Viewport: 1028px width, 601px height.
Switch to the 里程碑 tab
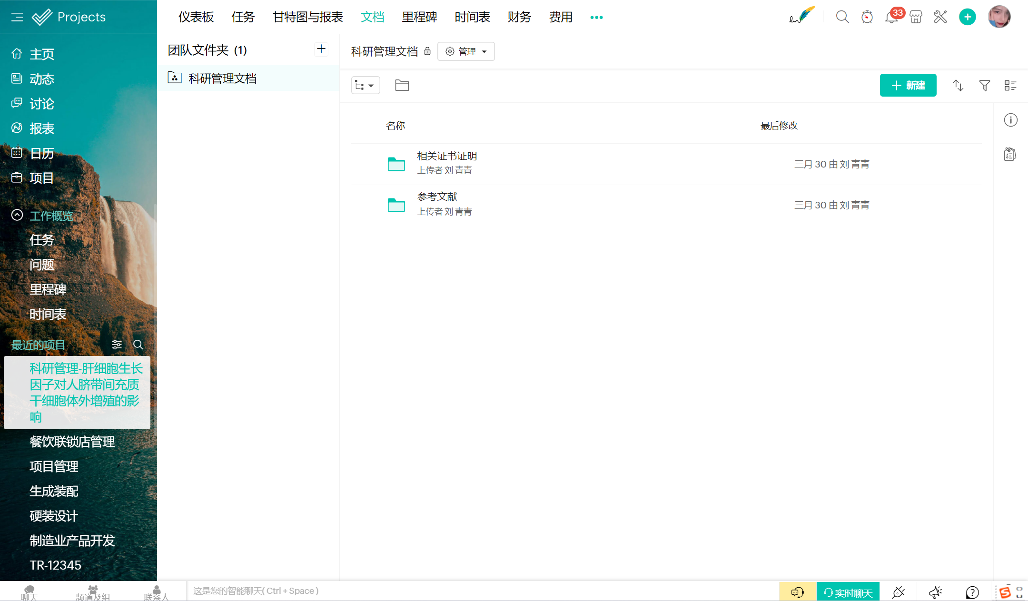click(x=419, y=17)
